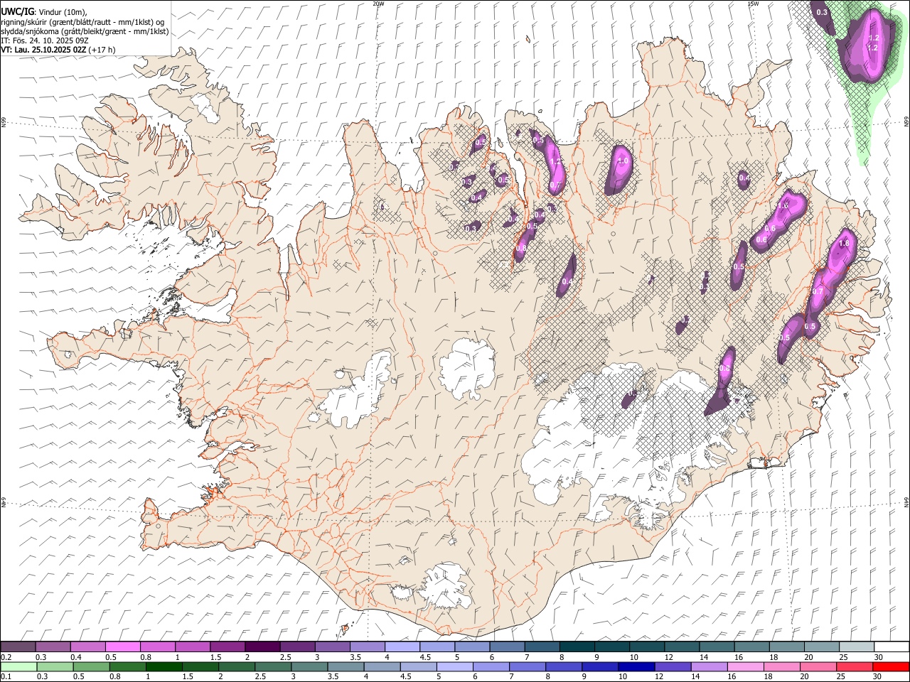Pick the deep navy blue 10–12 legend swatch

click(636, 666)
